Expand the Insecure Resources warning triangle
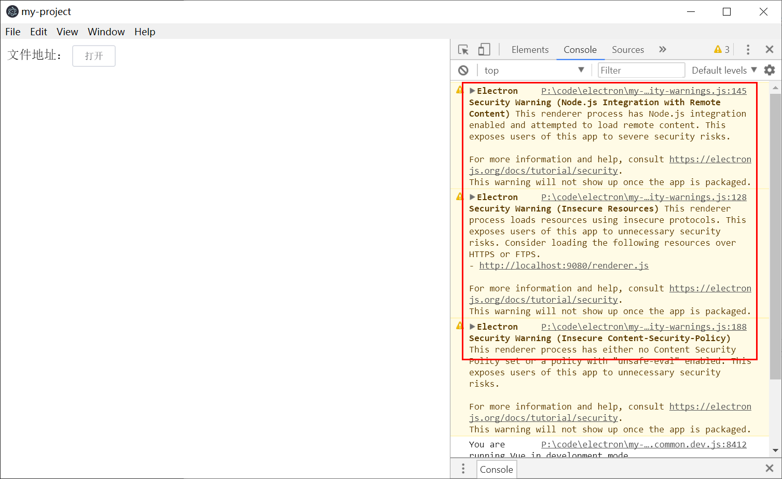 pyautogui.click(x=472, y=197)
